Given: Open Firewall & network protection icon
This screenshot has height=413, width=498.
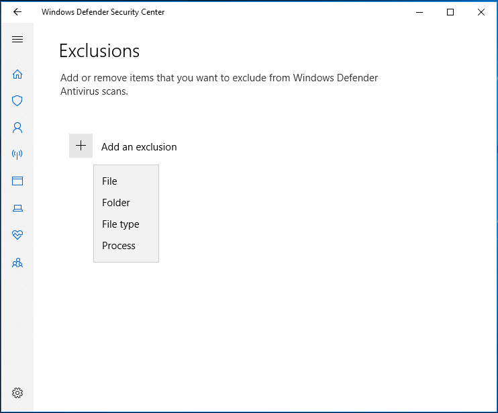Looking at the screenshot, I should (x=17, y=154).
